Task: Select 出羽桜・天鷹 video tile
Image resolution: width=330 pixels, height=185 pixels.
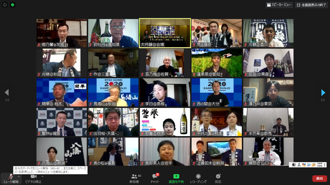Action: (x=113, y=122)
